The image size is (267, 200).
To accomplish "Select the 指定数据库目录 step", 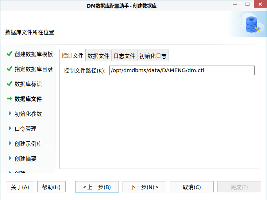I will [34, 69].
